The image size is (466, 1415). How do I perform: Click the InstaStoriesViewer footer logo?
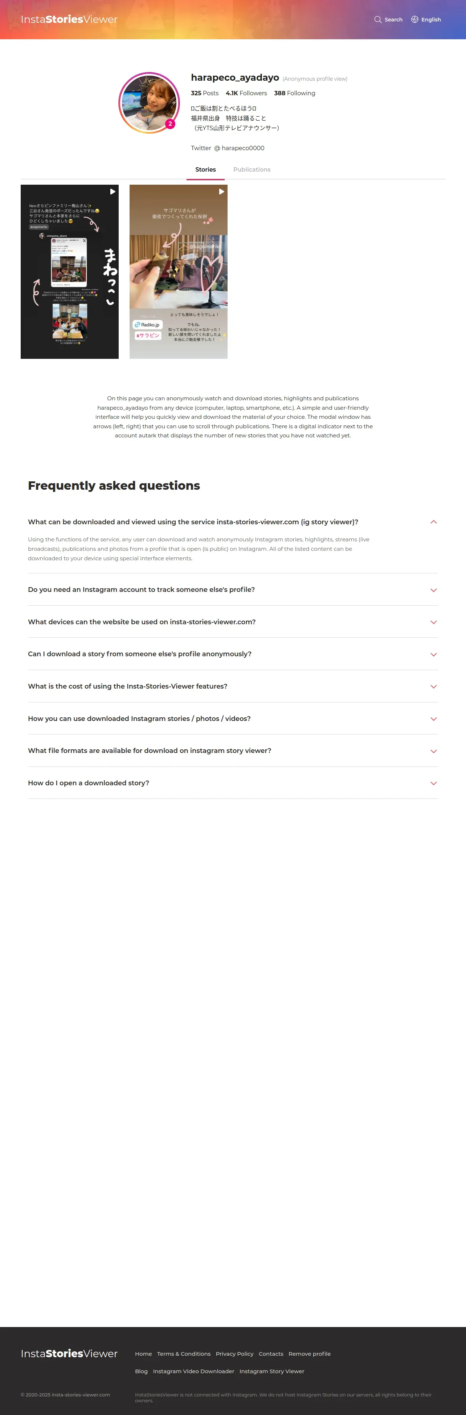[x=69, y=1353]
